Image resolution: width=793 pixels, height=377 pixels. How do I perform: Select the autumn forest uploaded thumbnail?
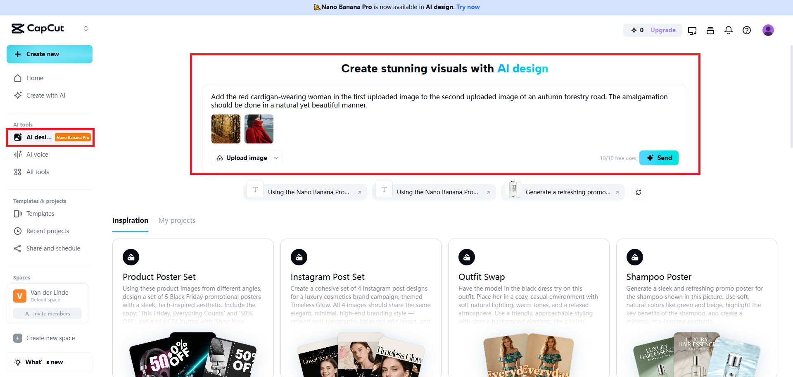tap(226, 129)
